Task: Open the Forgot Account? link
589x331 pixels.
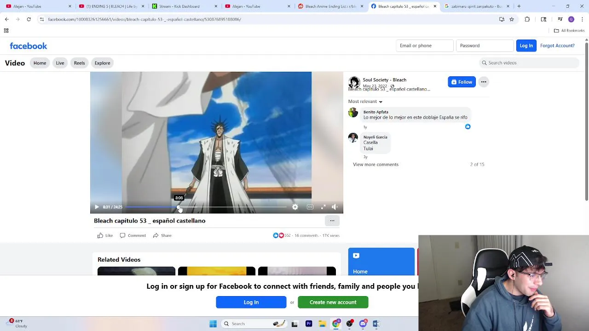Action: pyautogui.click(x=557, y=46)
